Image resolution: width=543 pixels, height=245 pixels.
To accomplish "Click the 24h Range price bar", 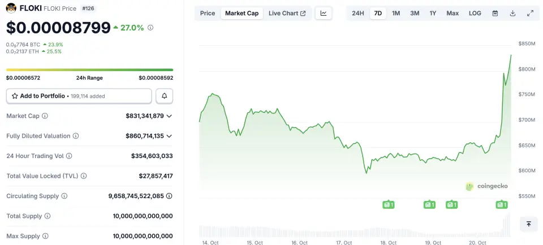I will pos(89,70).
